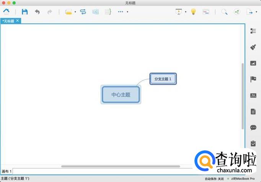Open the Comments panel bubble icon
The image size is (261, 182).
pyautogui.click(x=253, y=127)
